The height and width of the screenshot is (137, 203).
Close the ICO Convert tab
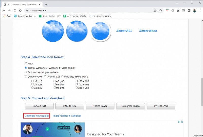click(40, 5)
